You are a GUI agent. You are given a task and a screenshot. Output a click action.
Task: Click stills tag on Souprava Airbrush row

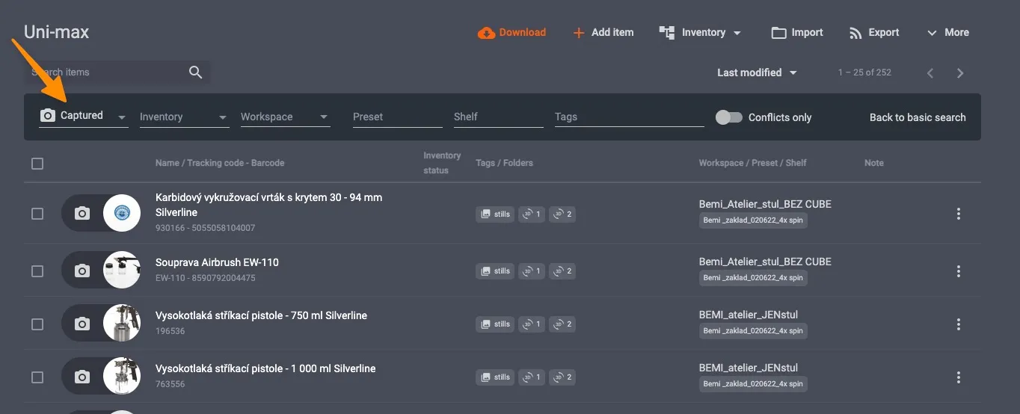click(495, 271)
